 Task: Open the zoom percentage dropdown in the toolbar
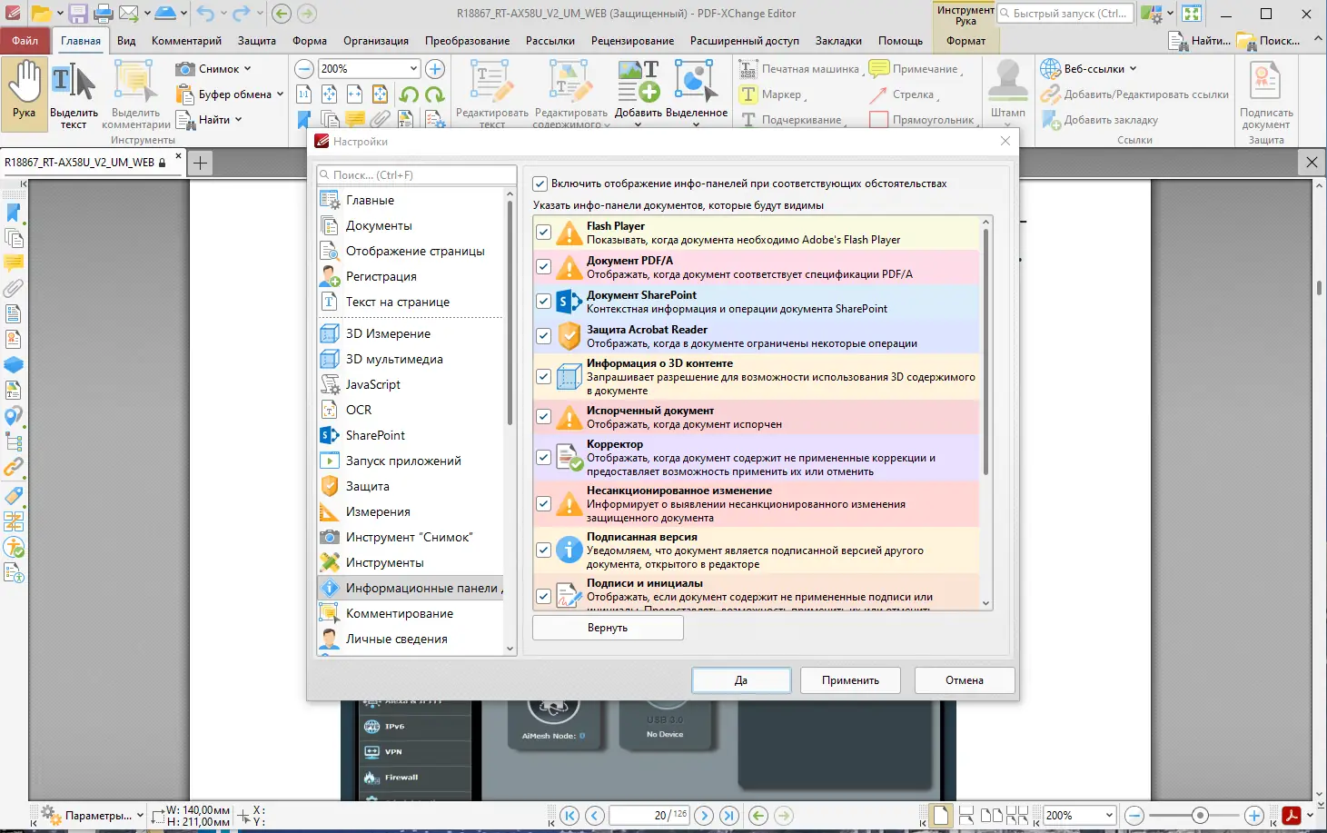pos(412,67)
